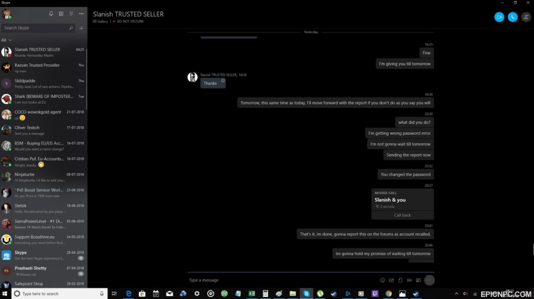Click the Search Skype field

[x=38, y=28]
